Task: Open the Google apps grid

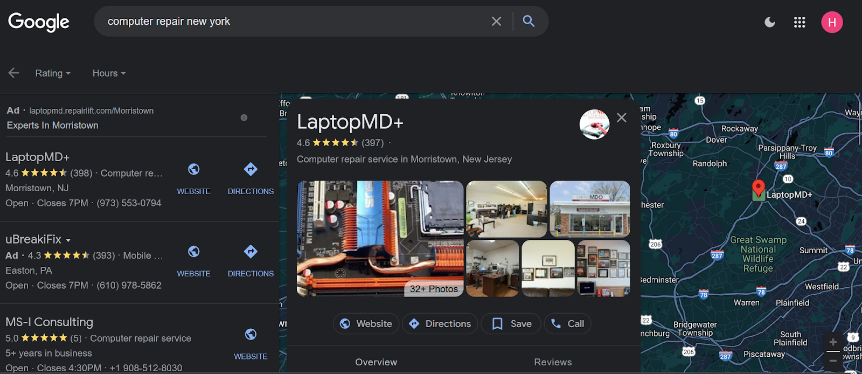Action: pos(800,22)
